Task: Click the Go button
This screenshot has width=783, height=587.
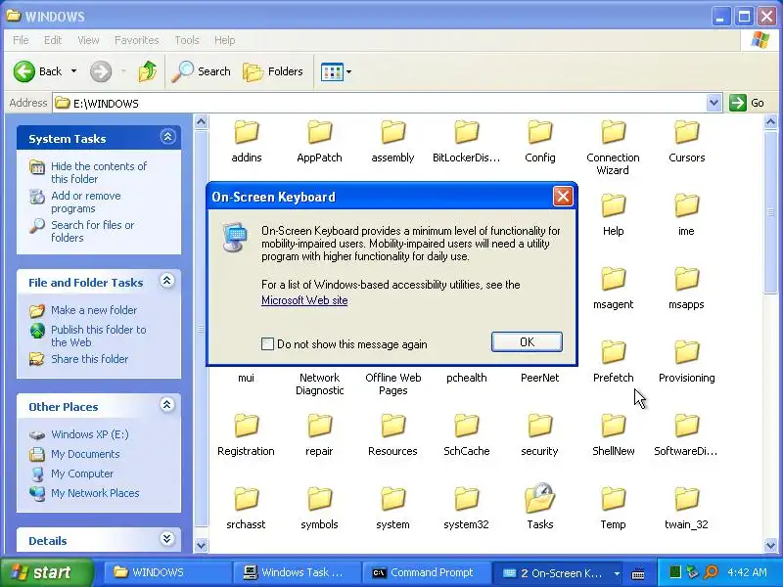Action: point(747,103)
